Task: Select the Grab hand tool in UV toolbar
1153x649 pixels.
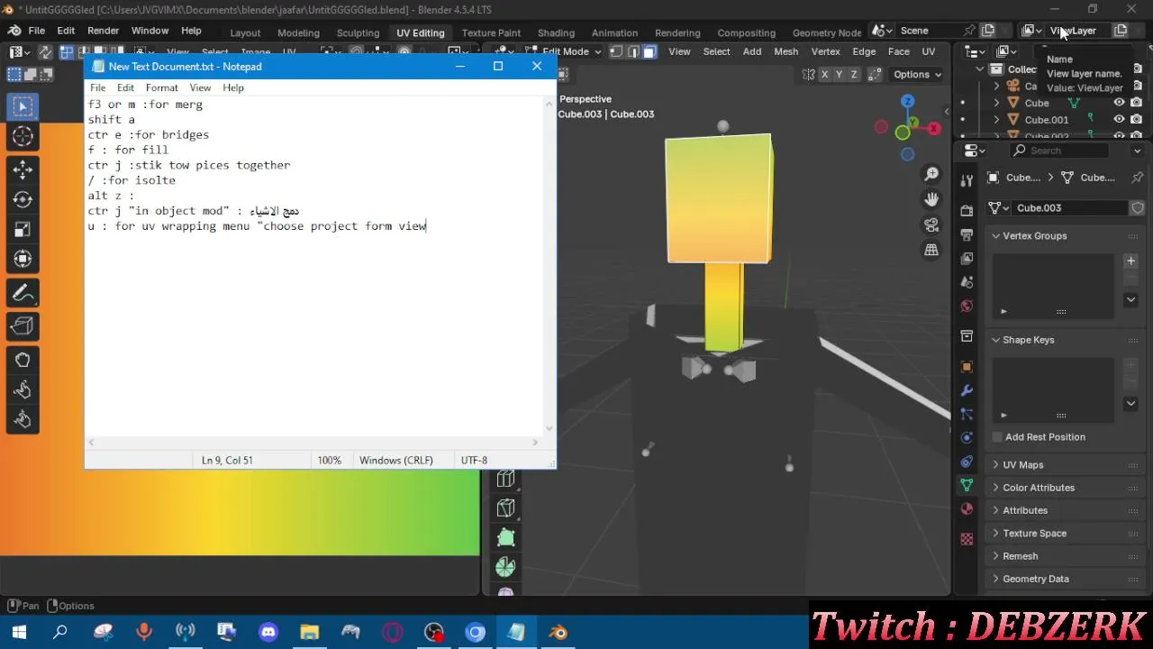Action: click(23, 360)
